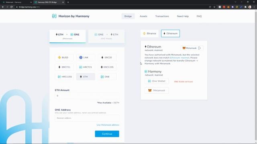Click Harmony icon beside Harmony heading
Image resolution: width=257 pixels, height=144 pixels.
coord(146,72)
